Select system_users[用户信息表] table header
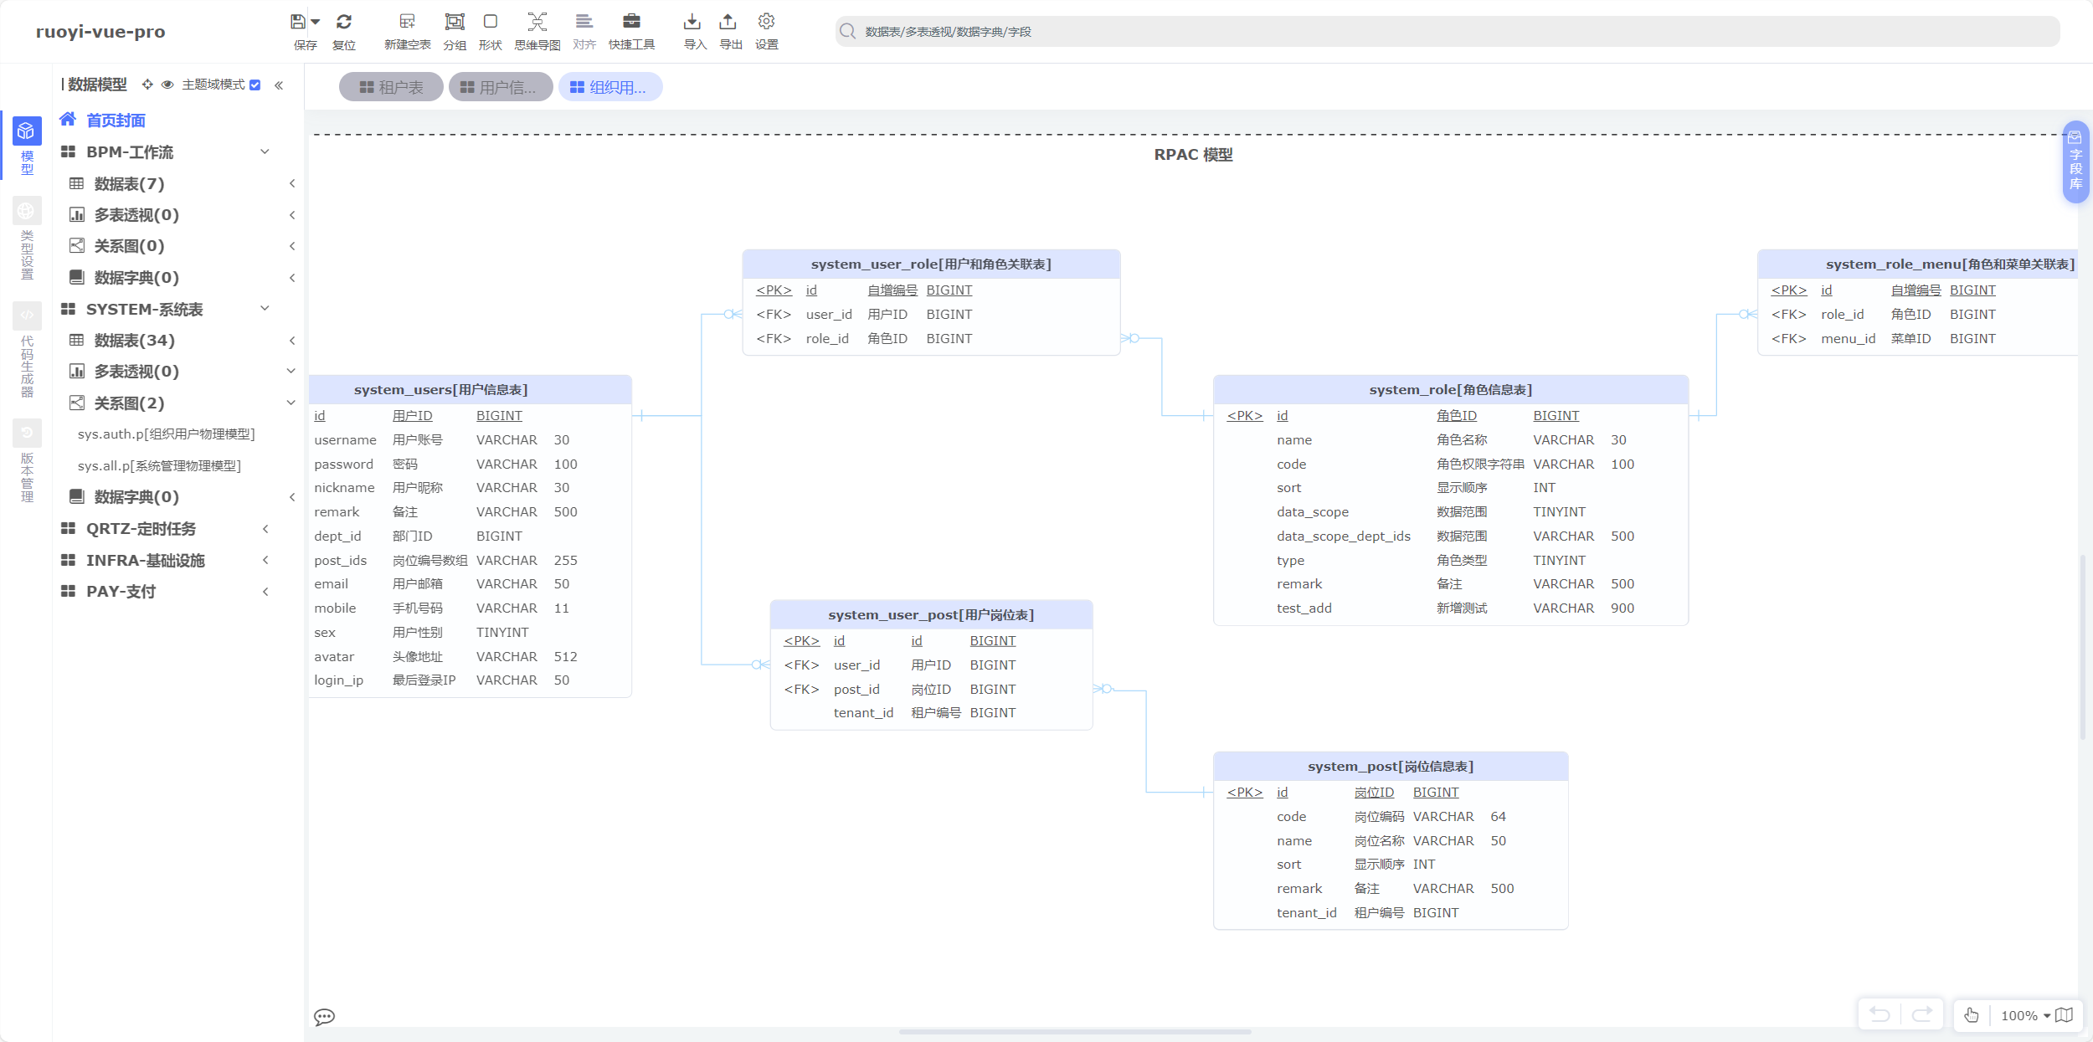The image size is (2093, 1042). point(470,390)
